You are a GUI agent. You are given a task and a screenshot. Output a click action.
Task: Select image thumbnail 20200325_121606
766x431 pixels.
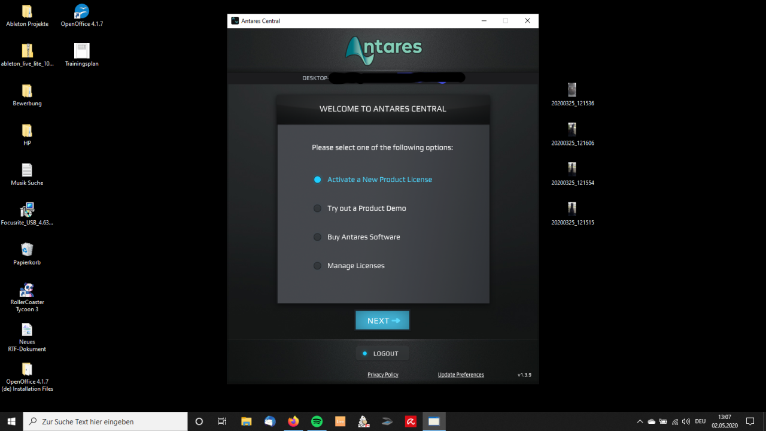(573, 135)
